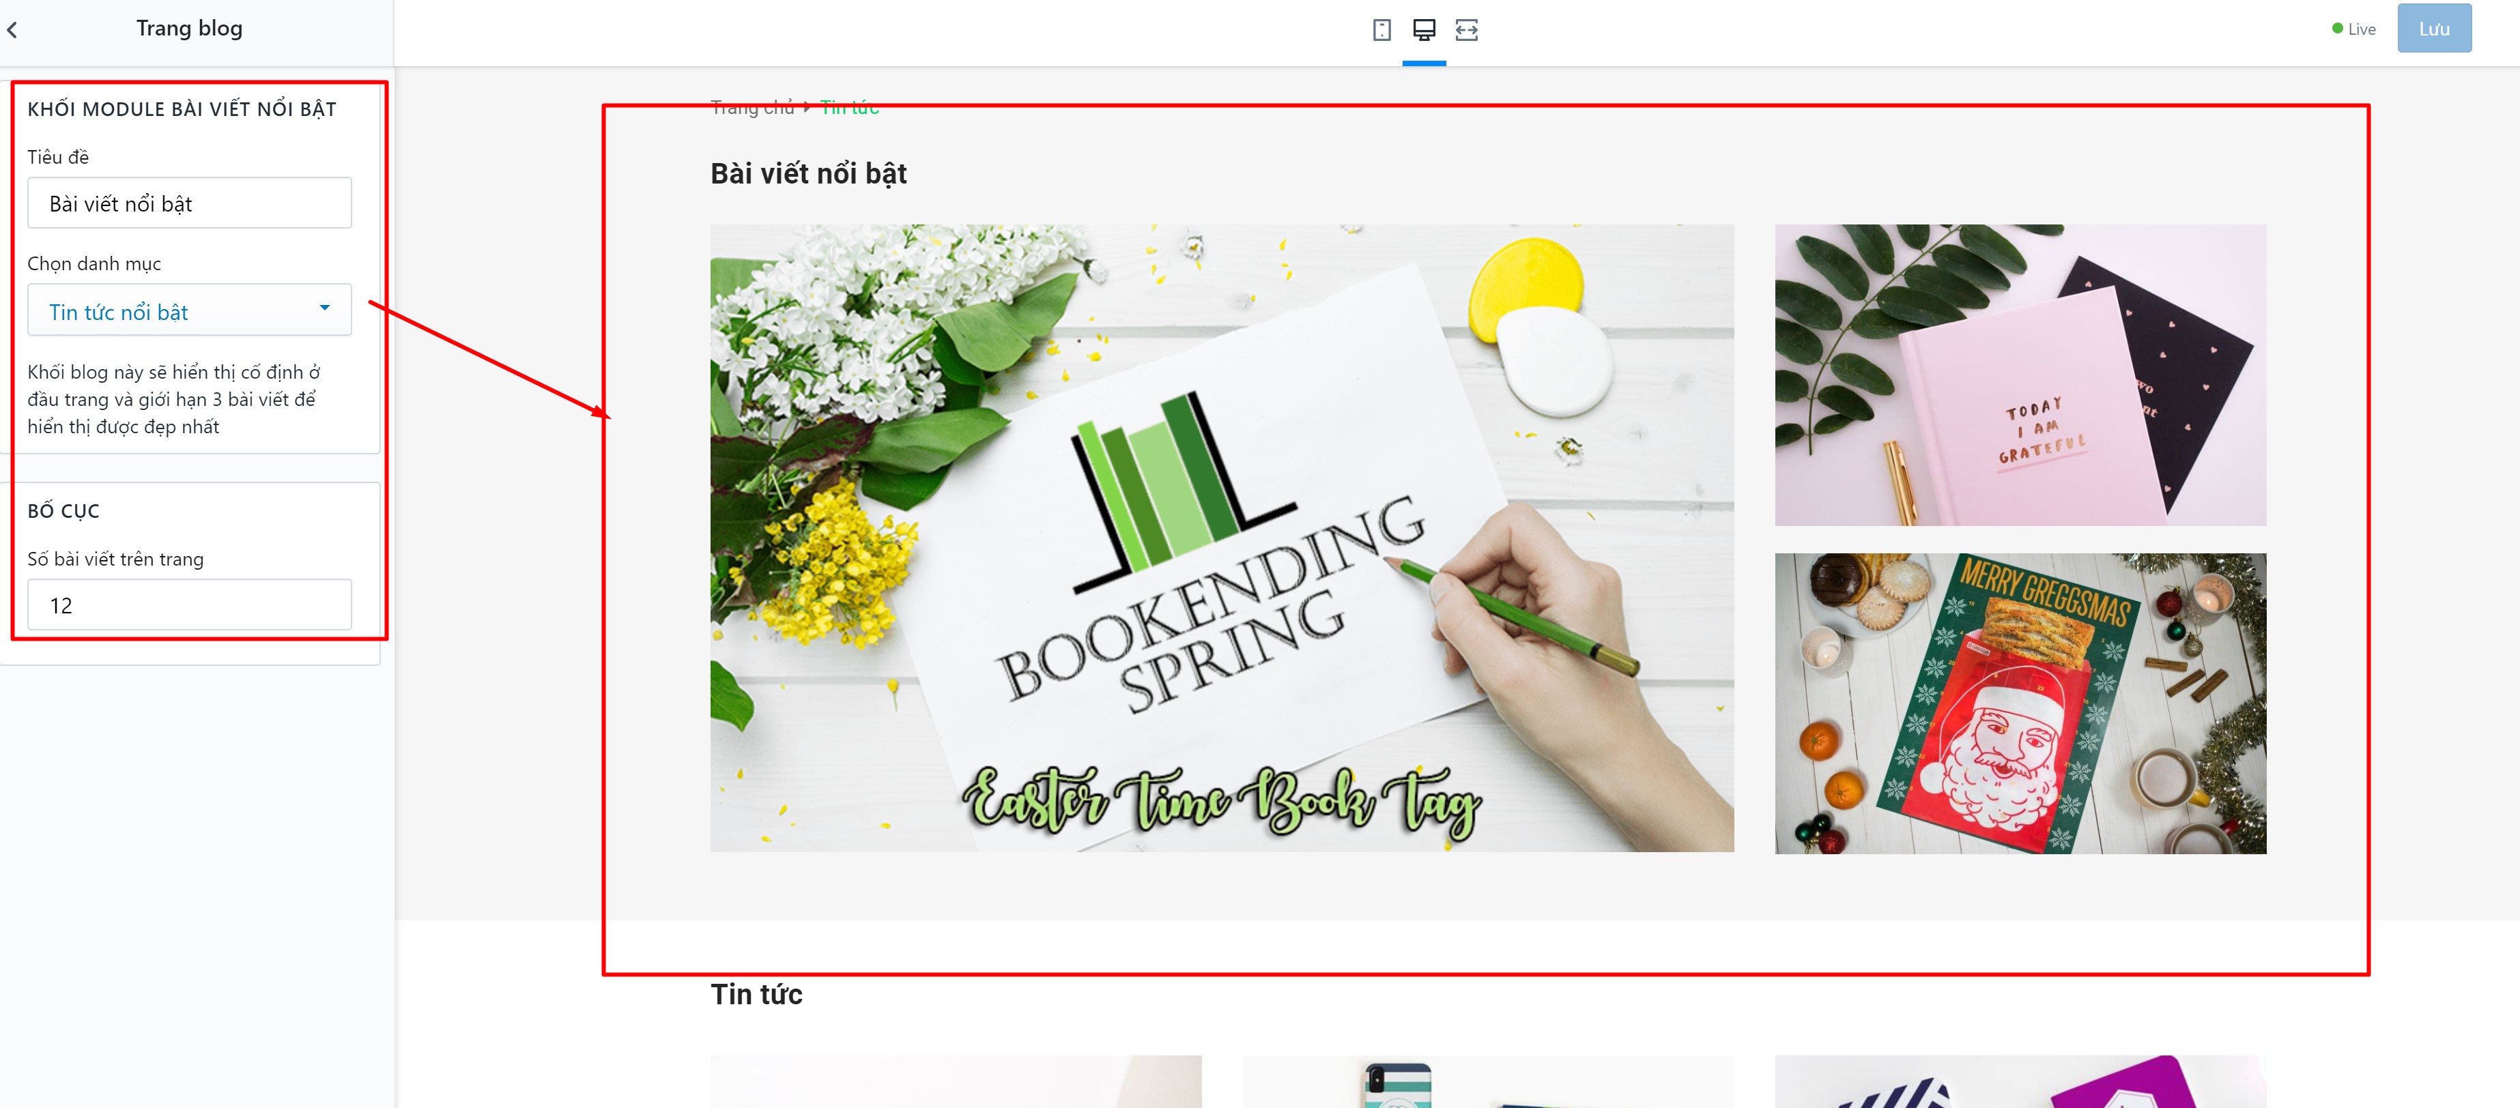The width and height of the screenshot is (2520, 1108).
Task: Switch to mobile preview icon
Action: click(x=1381, y=30)
